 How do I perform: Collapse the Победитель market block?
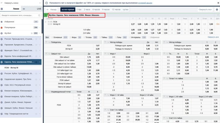pyautogui.click(x=49, y=42)
